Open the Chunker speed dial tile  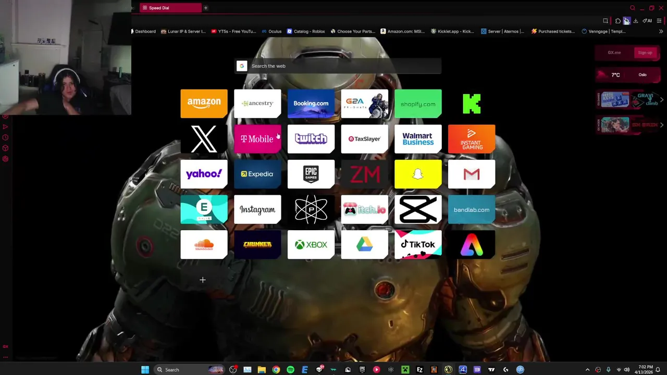click(257, 245)
